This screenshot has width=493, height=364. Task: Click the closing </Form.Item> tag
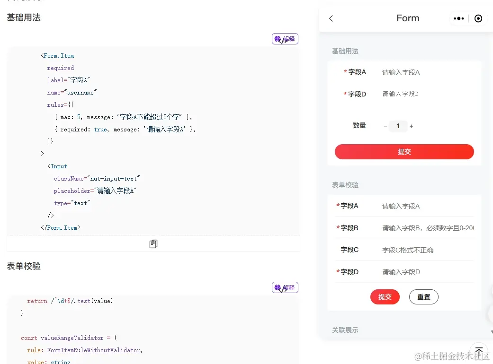coord(60,228)
